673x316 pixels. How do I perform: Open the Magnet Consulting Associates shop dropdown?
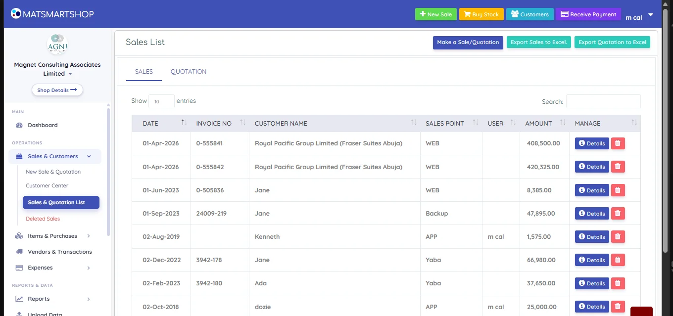[x=57, y=69]
